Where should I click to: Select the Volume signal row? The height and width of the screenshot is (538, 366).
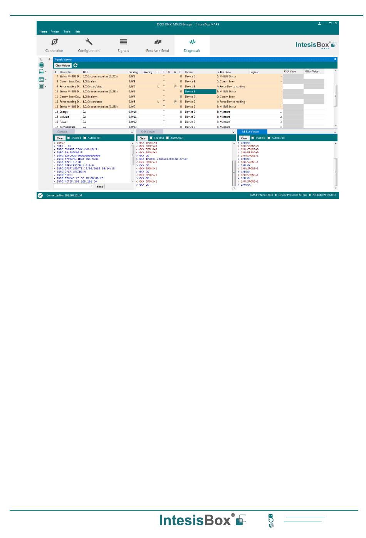click(x=189, y=117)
